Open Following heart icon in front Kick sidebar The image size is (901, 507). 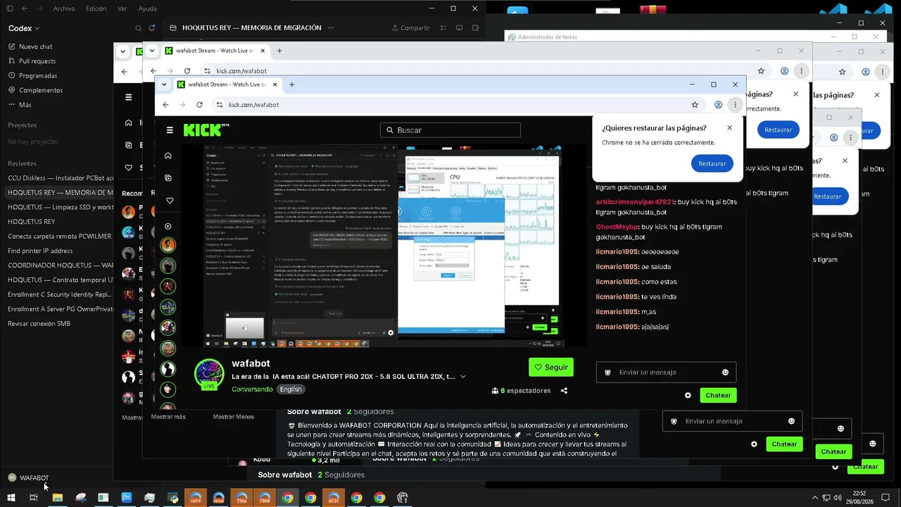tap(168, 201)
